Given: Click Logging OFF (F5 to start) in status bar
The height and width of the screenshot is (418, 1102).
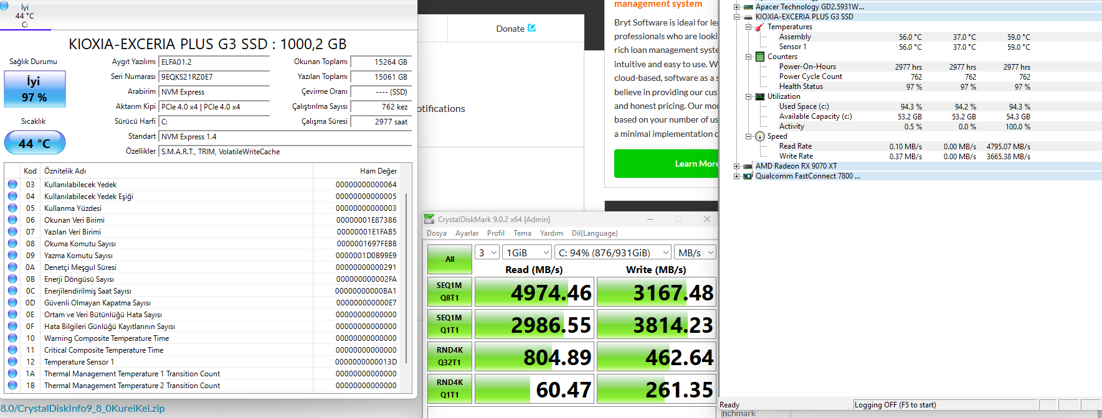Looking at the screenshot, I should (x=895, y=405).
